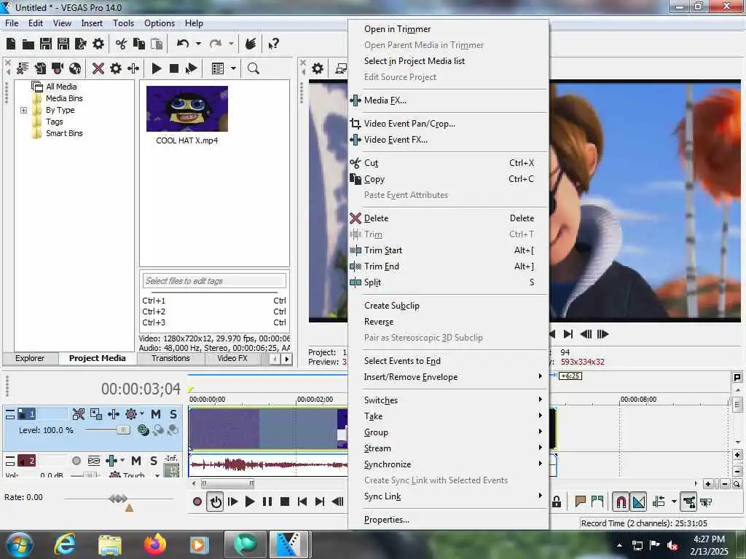The height and width of the screenshot is (559, 746).
Task: Toggle Enable Snapping magnet button
Action: [621, 501]
